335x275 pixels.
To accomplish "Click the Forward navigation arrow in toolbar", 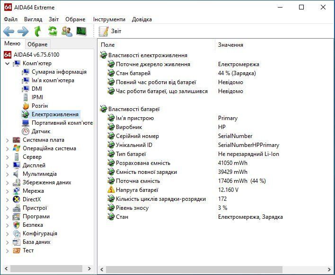I will pyautogui.click(x=23, y=32).
